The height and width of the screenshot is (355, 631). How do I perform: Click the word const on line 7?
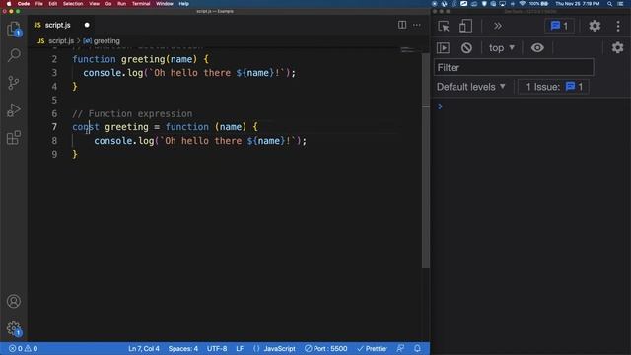coord(86,127)
